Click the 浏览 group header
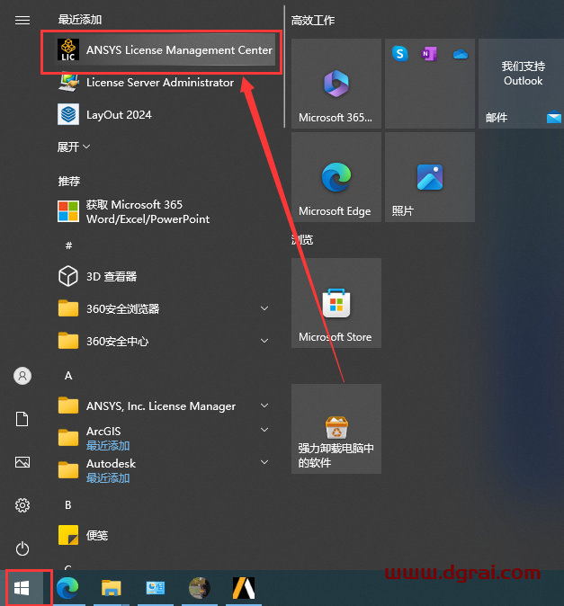This screenshot has width=564, height=606. [x=302, y=240]
